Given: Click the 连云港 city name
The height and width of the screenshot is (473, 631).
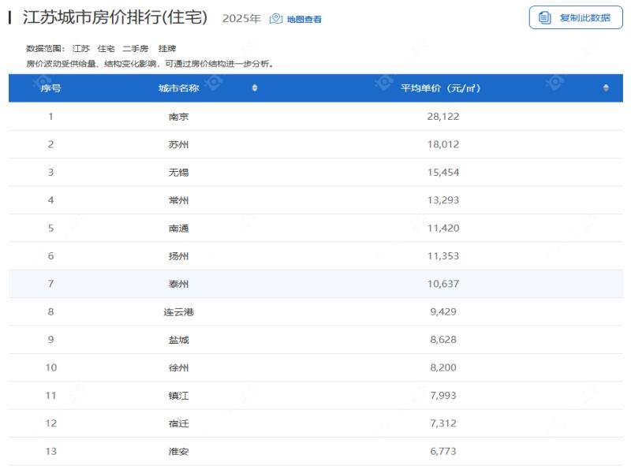Looking at the screenshot, I should [178, 312].
